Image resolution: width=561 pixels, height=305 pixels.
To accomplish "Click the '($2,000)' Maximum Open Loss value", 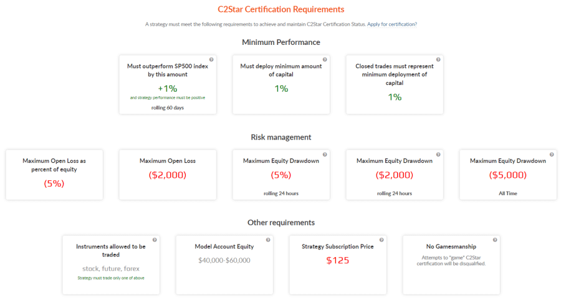I will tap(168, 175).
